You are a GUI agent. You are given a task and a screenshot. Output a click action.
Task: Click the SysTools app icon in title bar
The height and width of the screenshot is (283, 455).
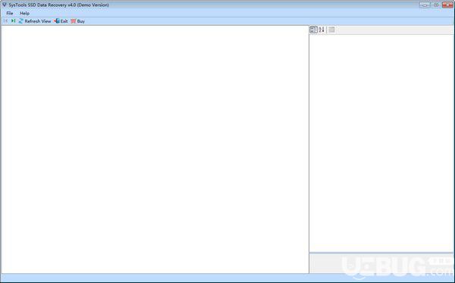click(x=4, y=5)
